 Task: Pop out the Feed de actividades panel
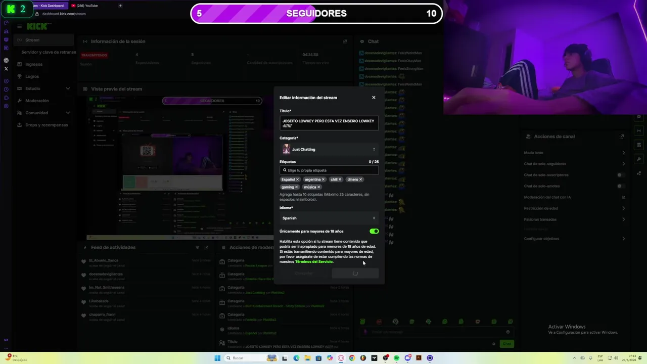[206, 248]
